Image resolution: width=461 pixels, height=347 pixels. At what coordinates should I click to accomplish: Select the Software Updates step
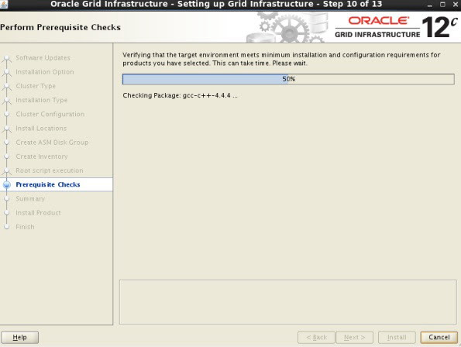pyautogui.click(x=43, y=58)
